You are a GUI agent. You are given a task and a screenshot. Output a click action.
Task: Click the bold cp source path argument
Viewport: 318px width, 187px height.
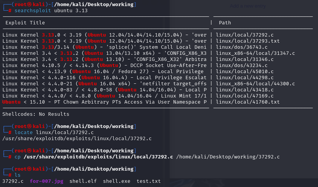tap(98, 157)
